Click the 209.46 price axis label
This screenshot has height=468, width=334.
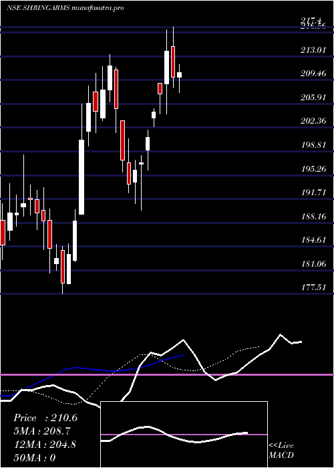[x=313, y=73]
